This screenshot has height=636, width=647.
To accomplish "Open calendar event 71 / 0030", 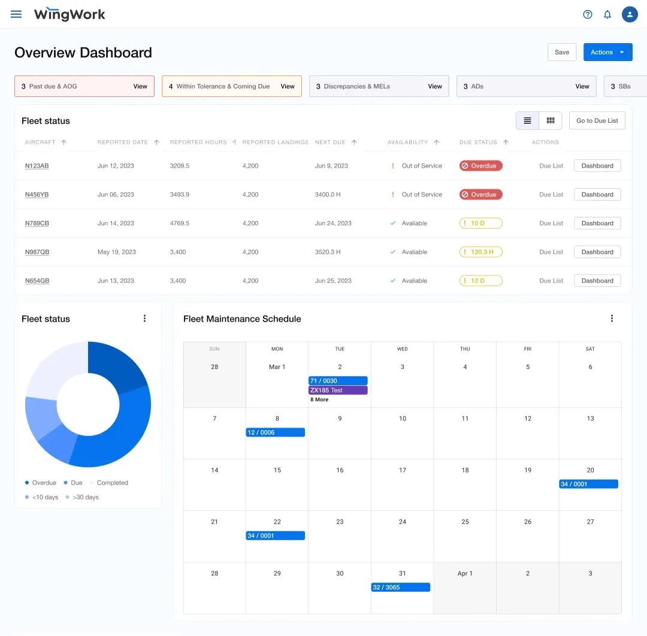I will click(x=338, y=381).
